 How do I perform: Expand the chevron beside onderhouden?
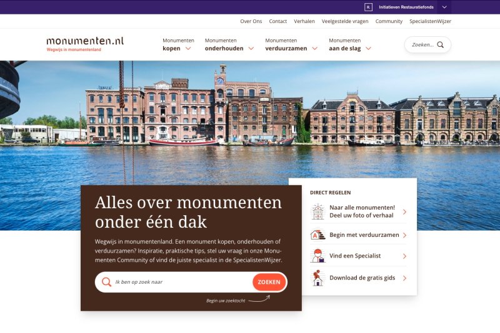(251, 49)
